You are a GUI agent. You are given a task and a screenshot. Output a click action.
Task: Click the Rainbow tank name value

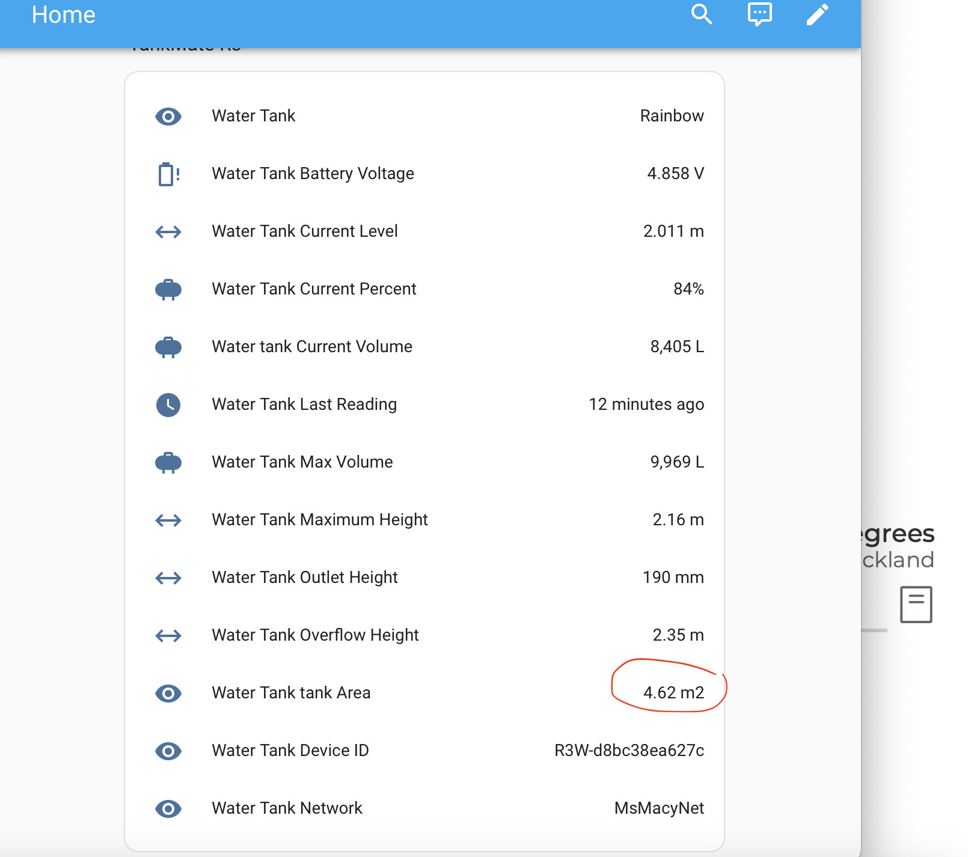[672, 116]
